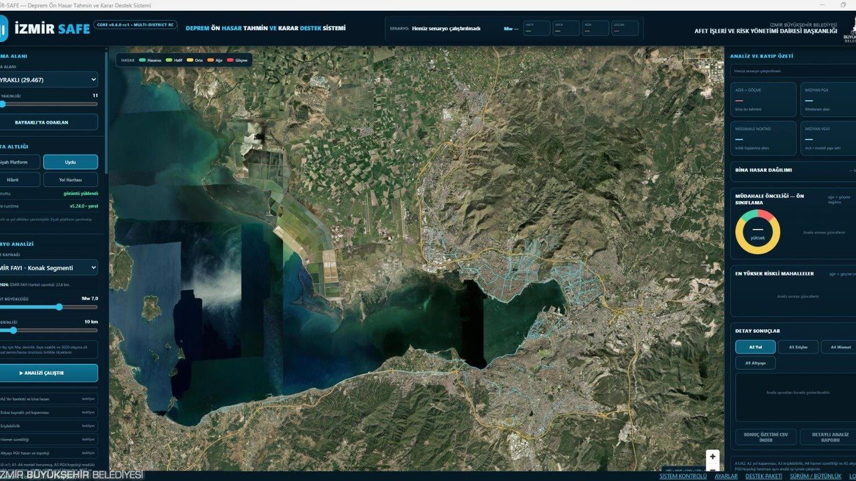The image size is (856, 481).
Task: Click the Göçme red legend swatch
Action: pos(231,60)
